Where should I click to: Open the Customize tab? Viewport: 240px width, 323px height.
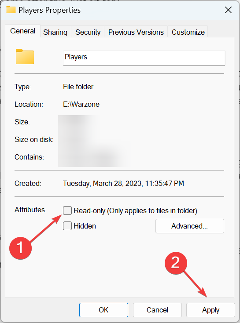coord(188,32)
